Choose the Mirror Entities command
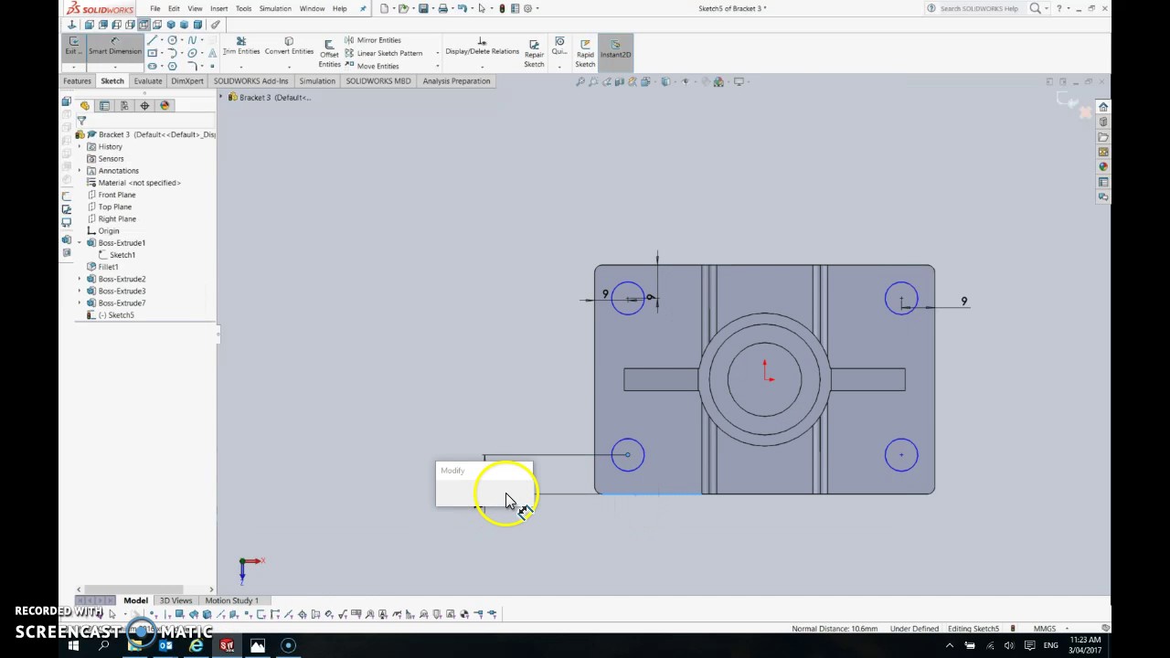The height and width of the screenshot is (658, 1170). [372, 40]
